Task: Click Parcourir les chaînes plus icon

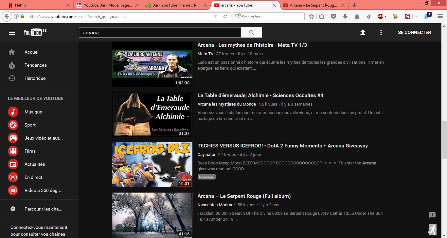Action: pos(13,209)
